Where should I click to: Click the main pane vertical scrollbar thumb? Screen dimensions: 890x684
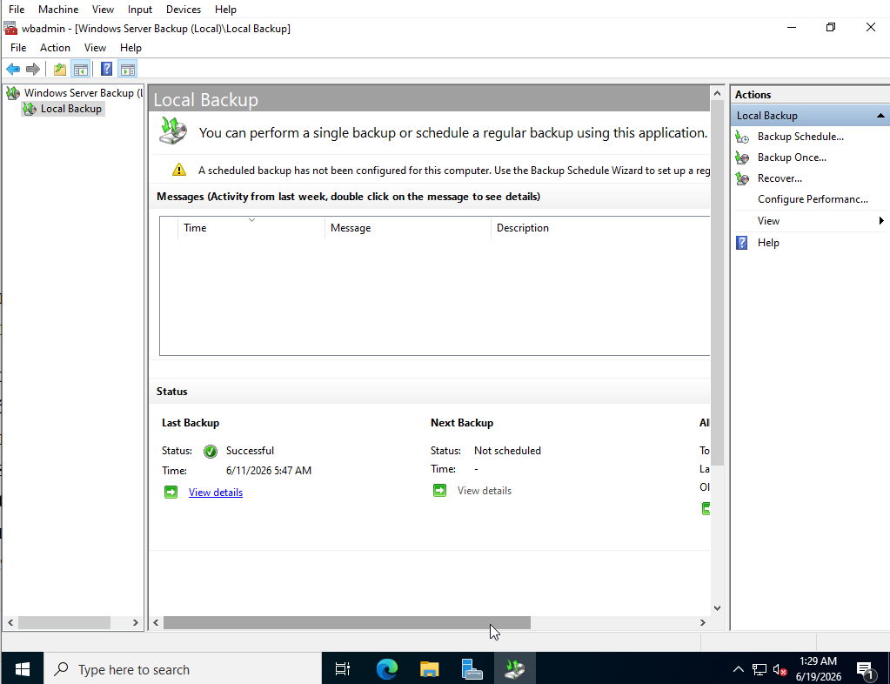(717, 283)
